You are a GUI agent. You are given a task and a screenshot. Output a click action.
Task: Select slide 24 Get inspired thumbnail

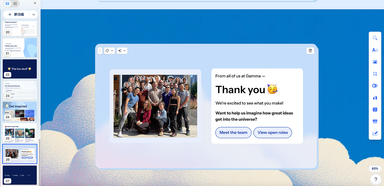point(20,111)
